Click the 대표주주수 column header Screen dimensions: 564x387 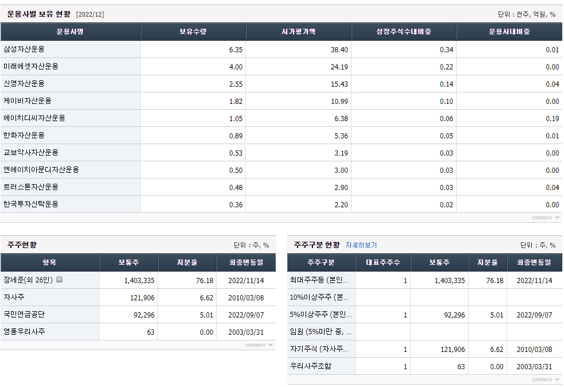383,262
